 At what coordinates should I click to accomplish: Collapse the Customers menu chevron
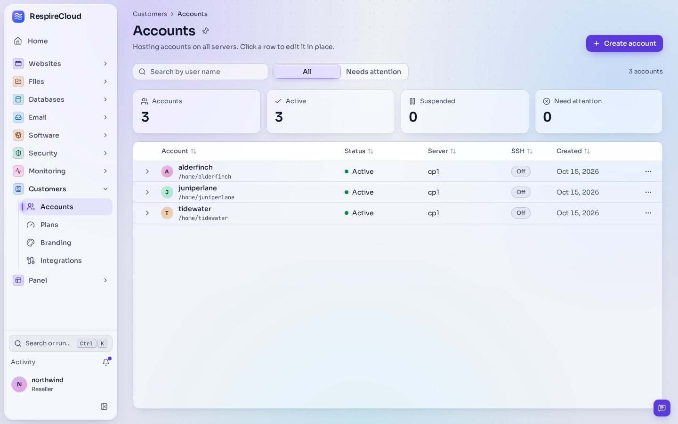click(105, 189)
